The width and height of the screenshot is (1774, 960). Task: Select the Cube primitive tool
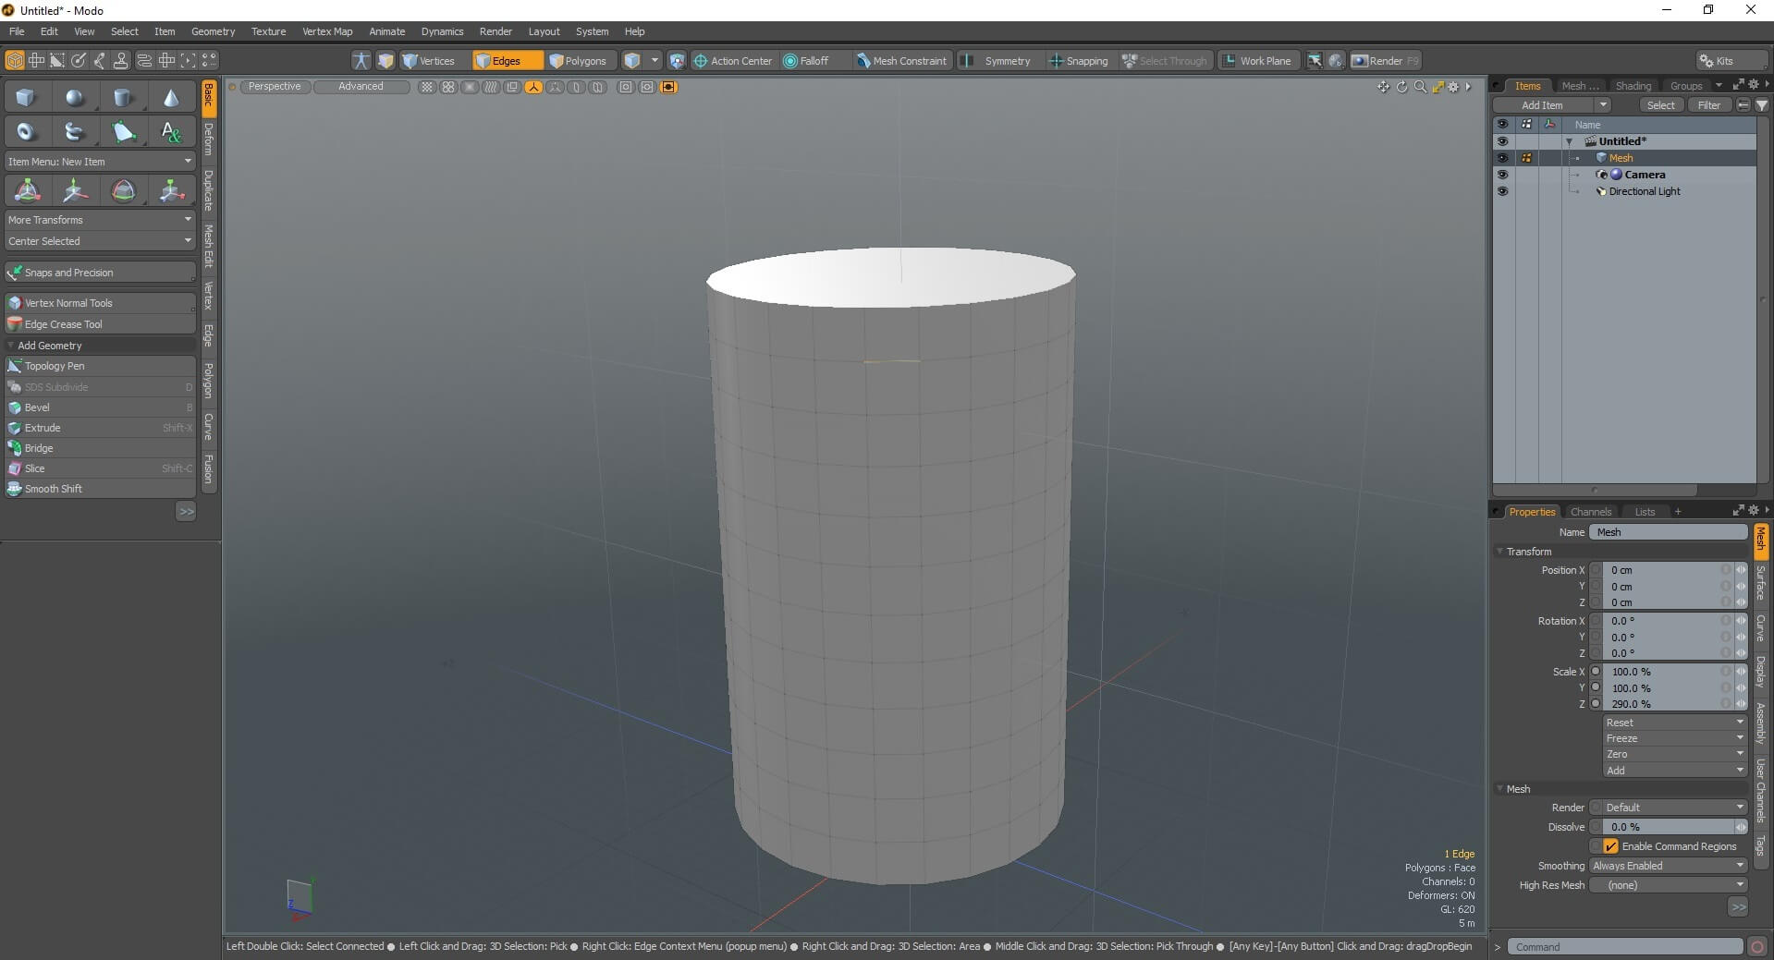25,96
